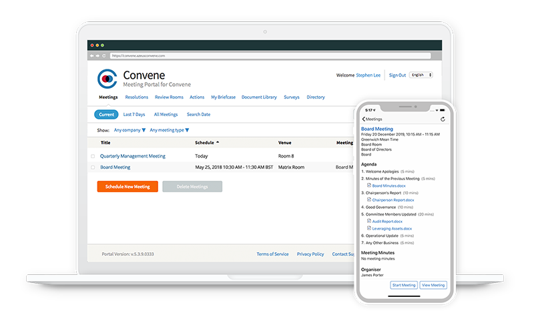534x325 pixels.
Task: Click the Matrix Room venue cell
Action: (291, 168)
